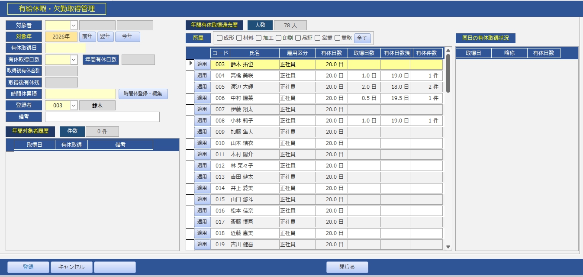Expand the 有休取得日数 dropdown
The width and height of the screenshot is (583, 277).
coord(74,60)
